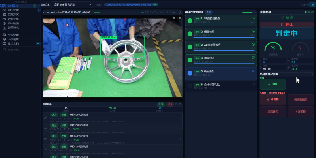316x158 pixels.
Task: Click the chip icon beside 外设管理
Action: 4,35
